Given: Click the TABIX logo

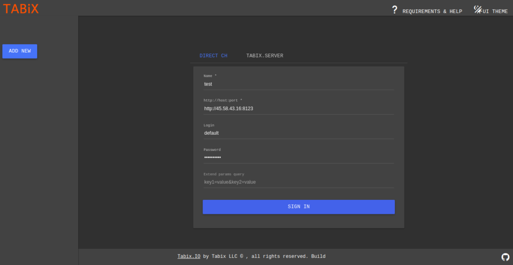Looking at the screenshot, I should tap(21, 9).
